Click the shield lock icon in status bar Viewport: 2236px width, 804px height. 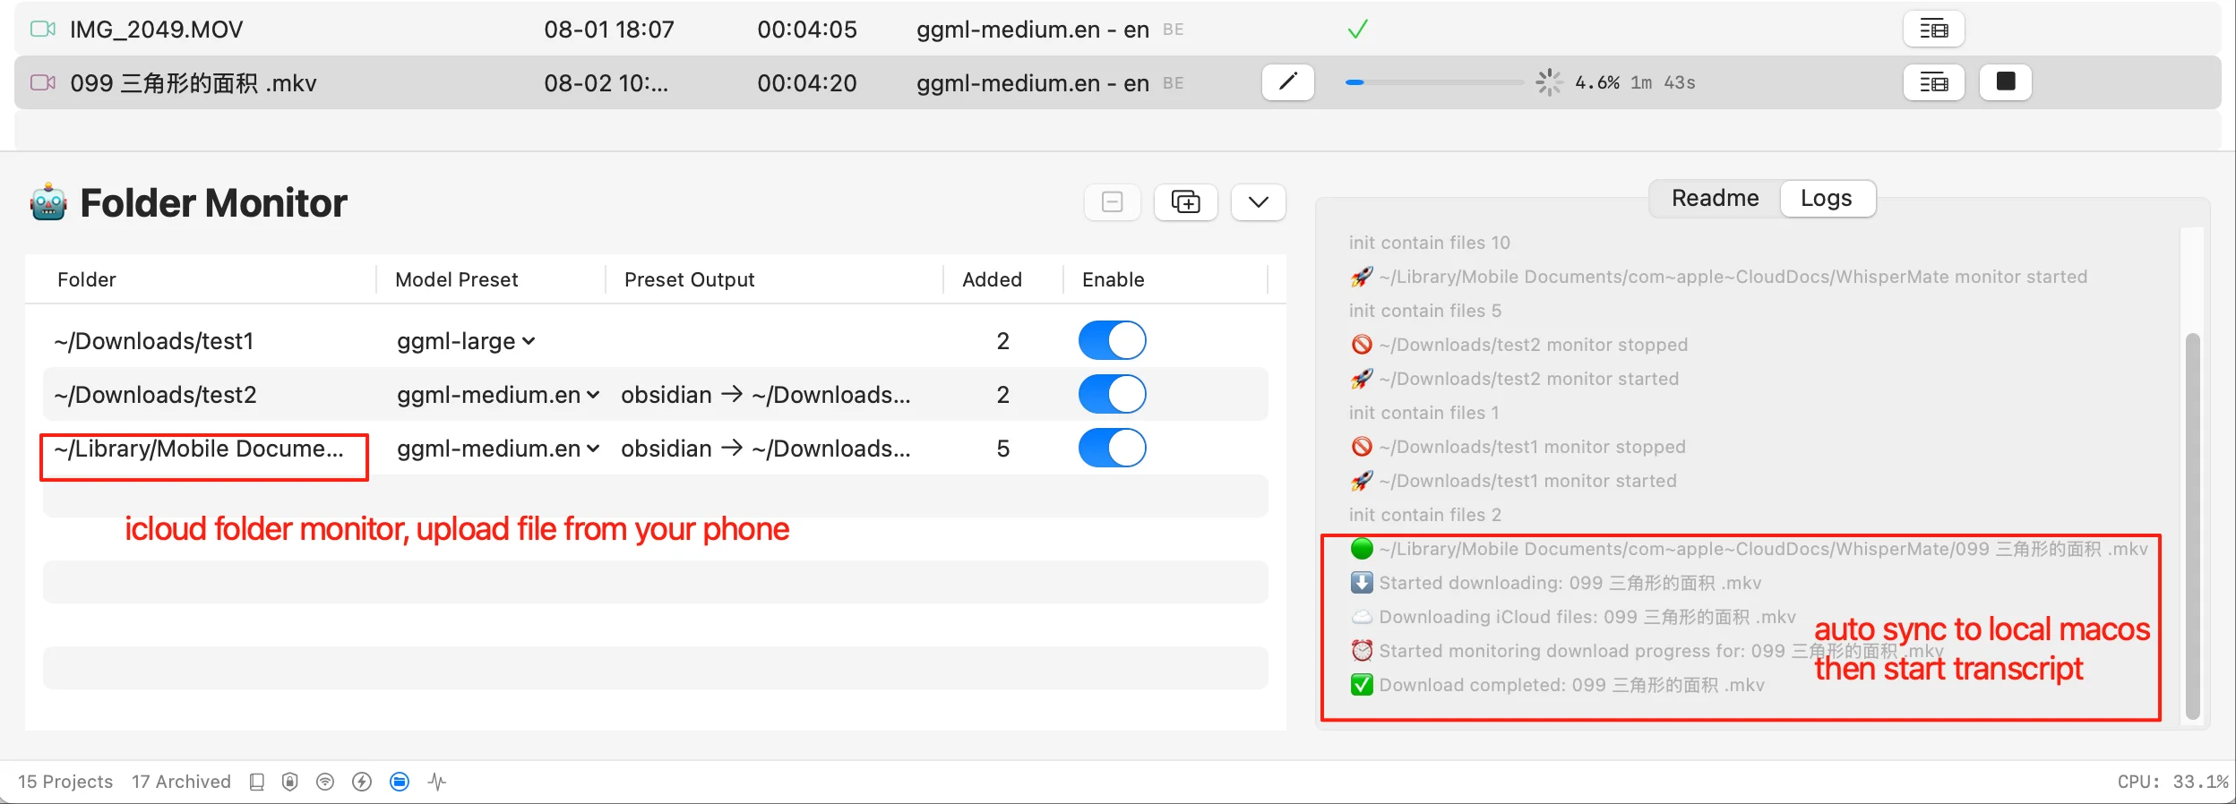coord(290,782)
